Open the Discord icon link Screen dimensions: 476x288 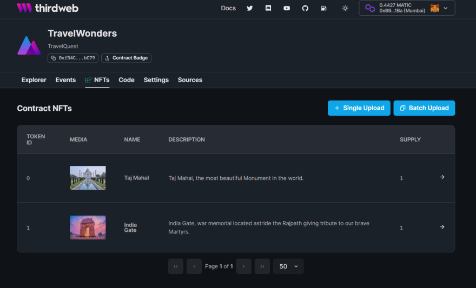[268, 8]
